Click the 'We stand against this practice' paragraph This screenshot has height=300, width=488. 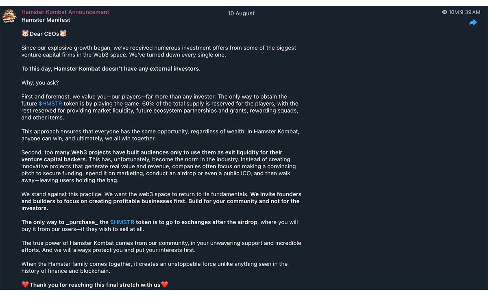point(161,201)
